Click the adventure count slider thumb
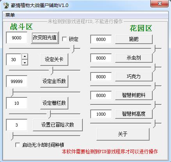This screenshot has width=171, height=162. (11, 136)
